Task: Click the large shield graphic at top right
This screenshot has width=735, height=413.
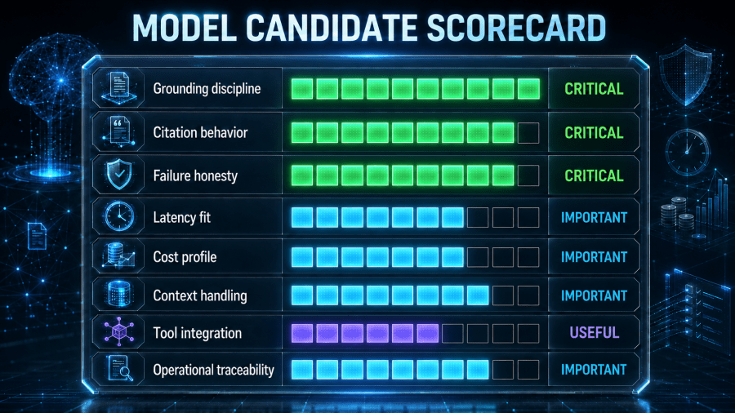Action: [685, 75]
